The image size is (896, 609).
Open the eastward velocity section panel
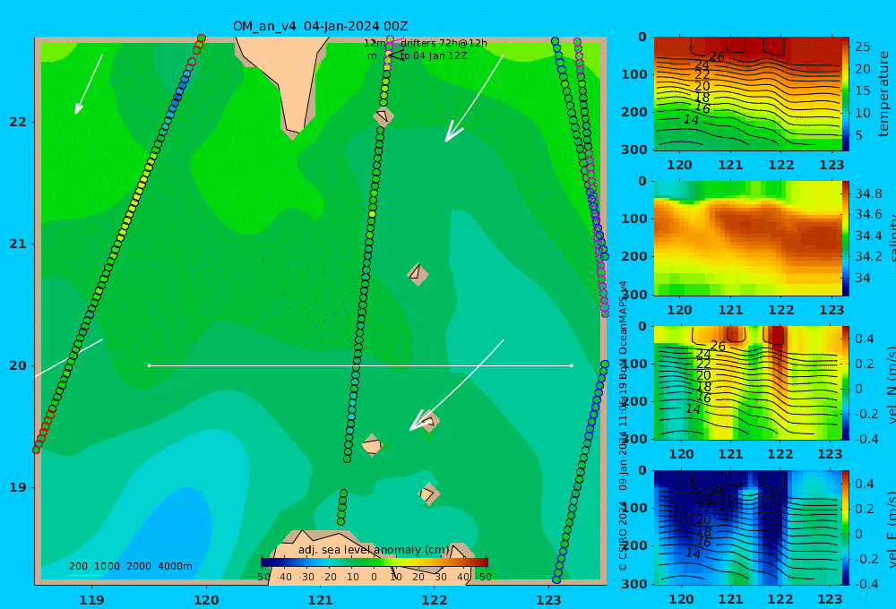coord(747,528)
